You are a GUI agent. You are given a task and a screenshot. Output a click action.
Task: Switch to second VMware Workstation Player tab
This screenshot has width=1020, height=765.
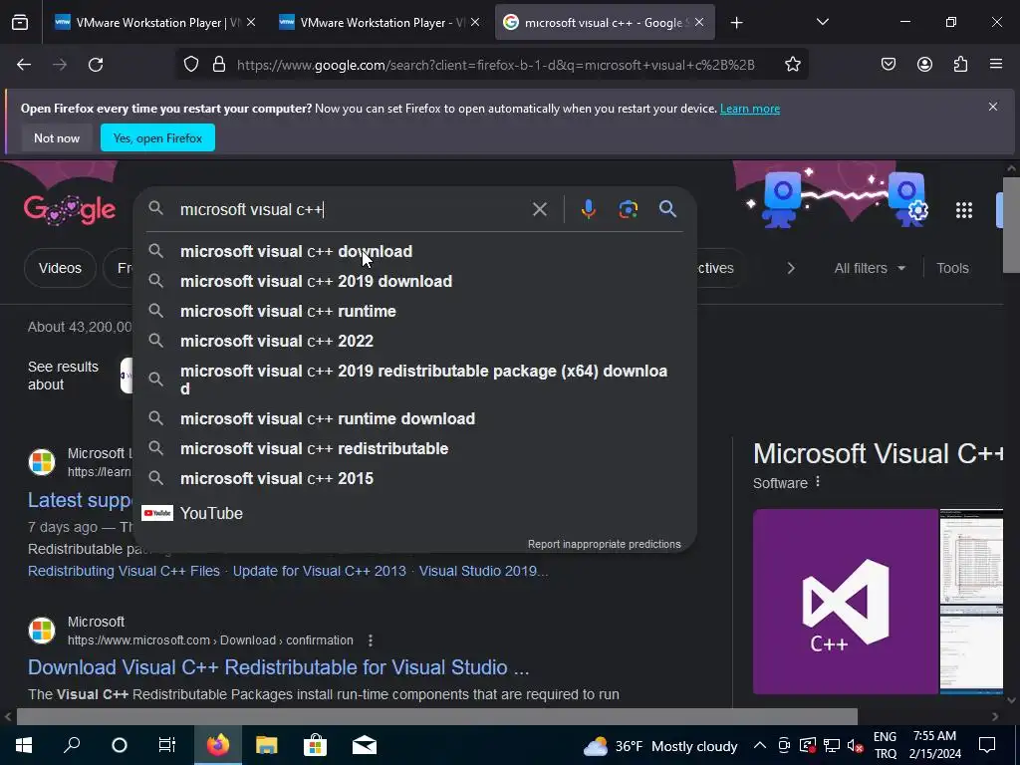tap(381, 23)
